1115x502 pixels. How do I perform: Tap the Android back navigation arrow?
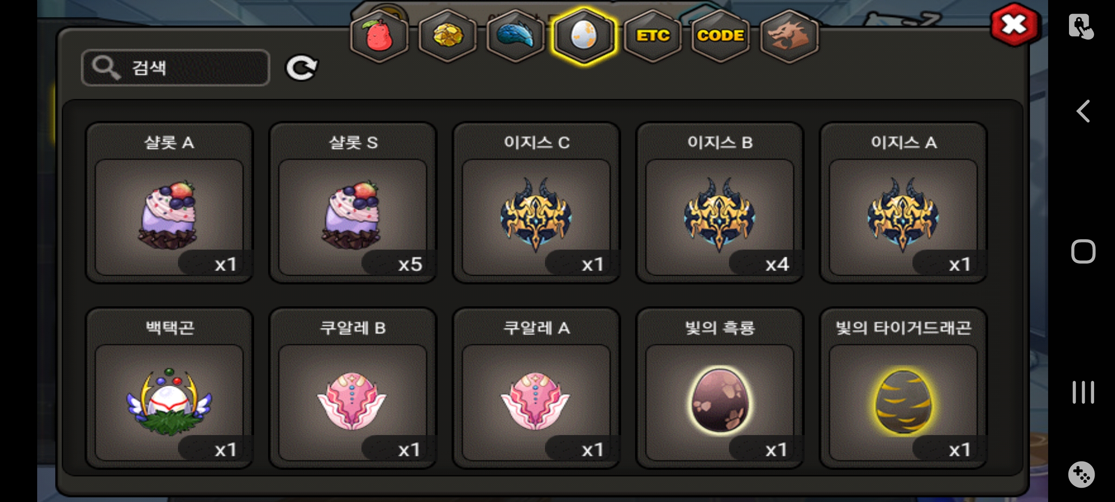click(1083, 112)
